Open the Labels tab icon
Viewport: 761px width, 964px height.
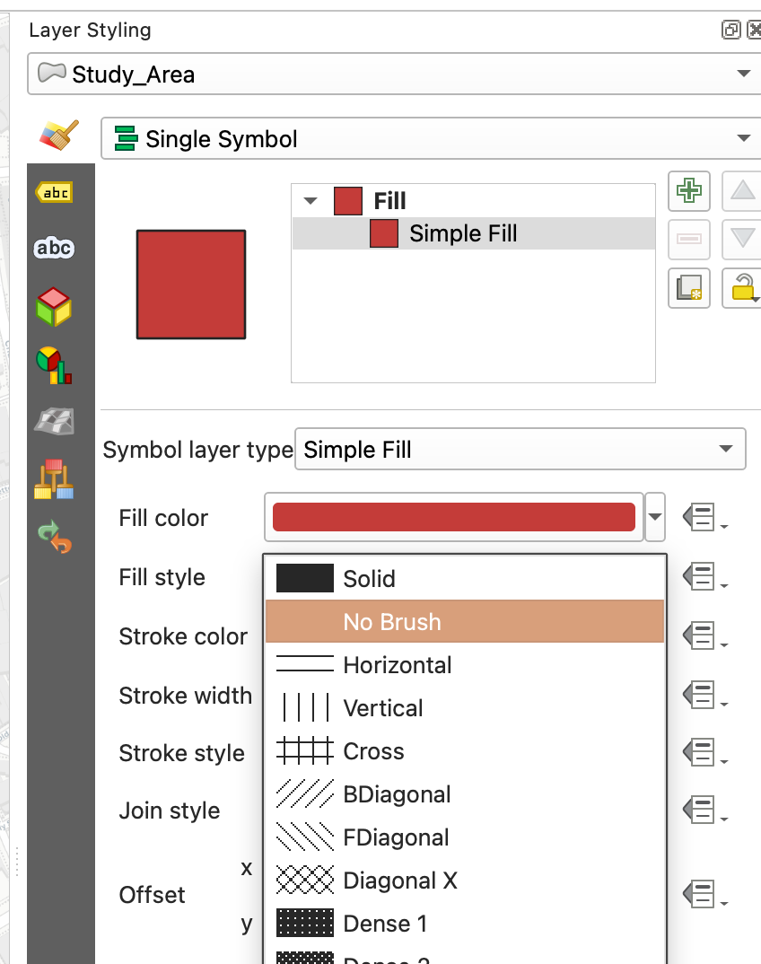[54, 192]
